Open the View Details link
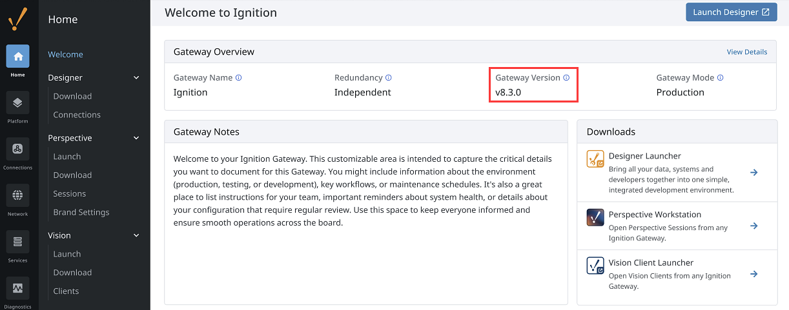The height and width of the screenshot is (310, 789). tap(747, 52)
